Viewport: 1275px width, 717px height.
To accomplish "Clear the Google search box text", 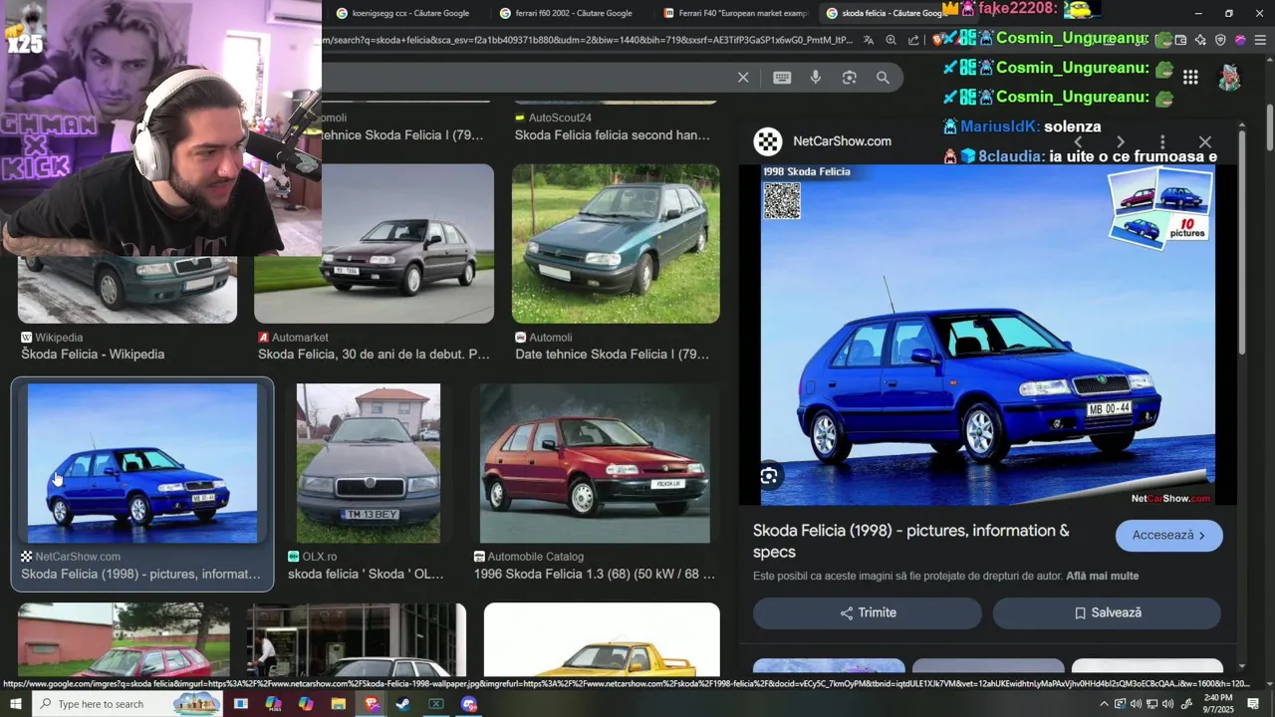I will click(743, 78).
